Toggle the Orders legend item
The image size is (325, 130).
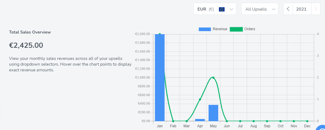click(x=242, y=29)
